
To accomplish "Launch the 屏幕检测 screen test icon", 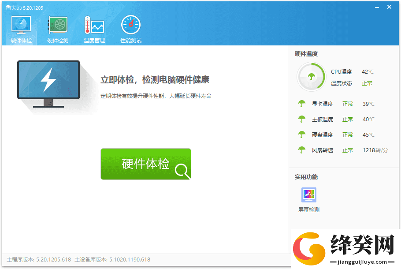I will (308, 195).
